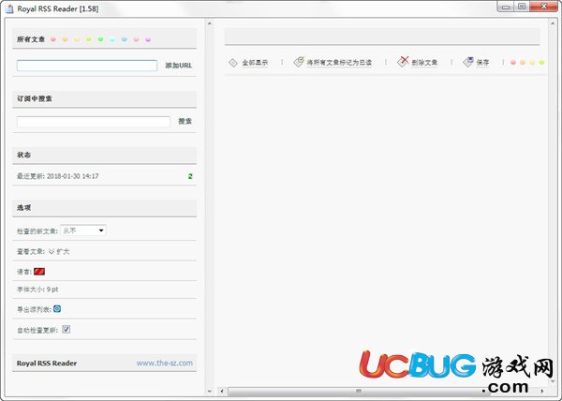Click the font size 9 pt value
This screenshot has height=401, width=562.
(52, 290)
